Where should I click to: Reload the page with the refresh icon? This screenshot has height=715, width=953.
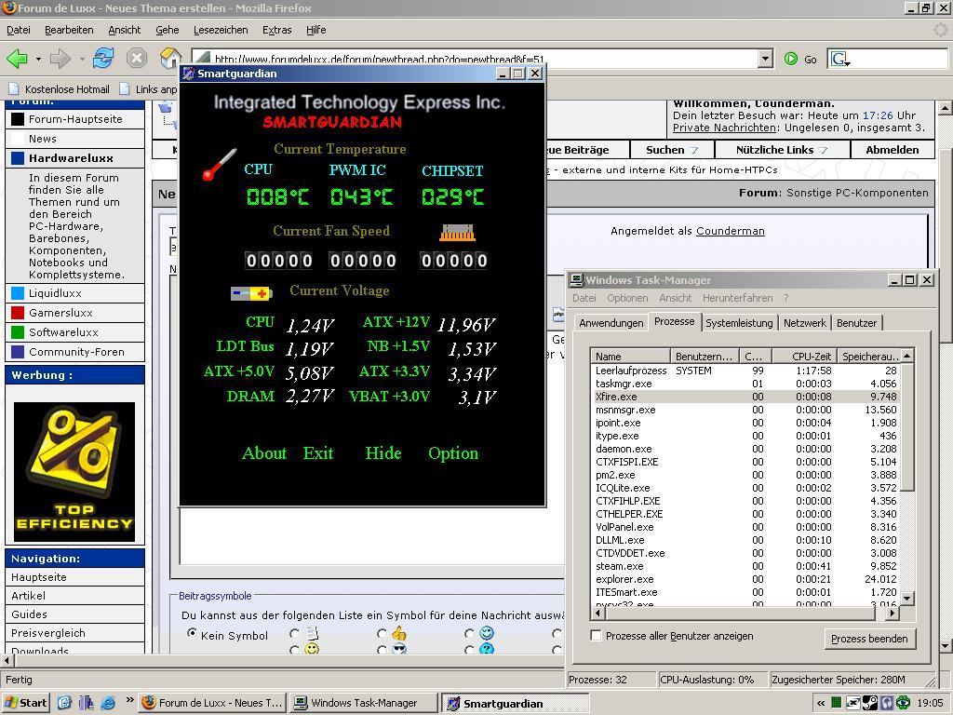pos(103,59)
